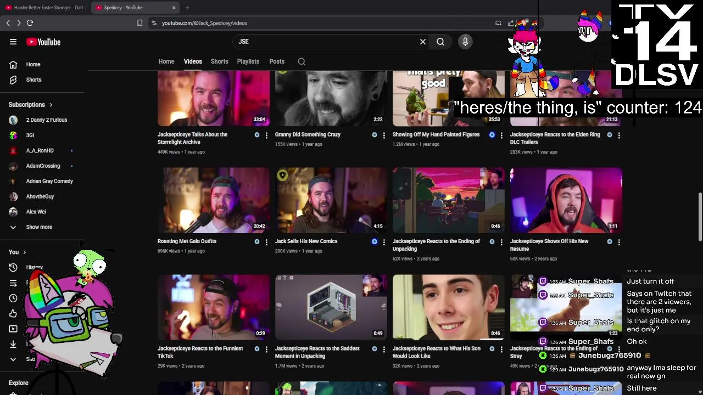
Task: Select the channel Videos tab
Action: (x=193, y=61)
